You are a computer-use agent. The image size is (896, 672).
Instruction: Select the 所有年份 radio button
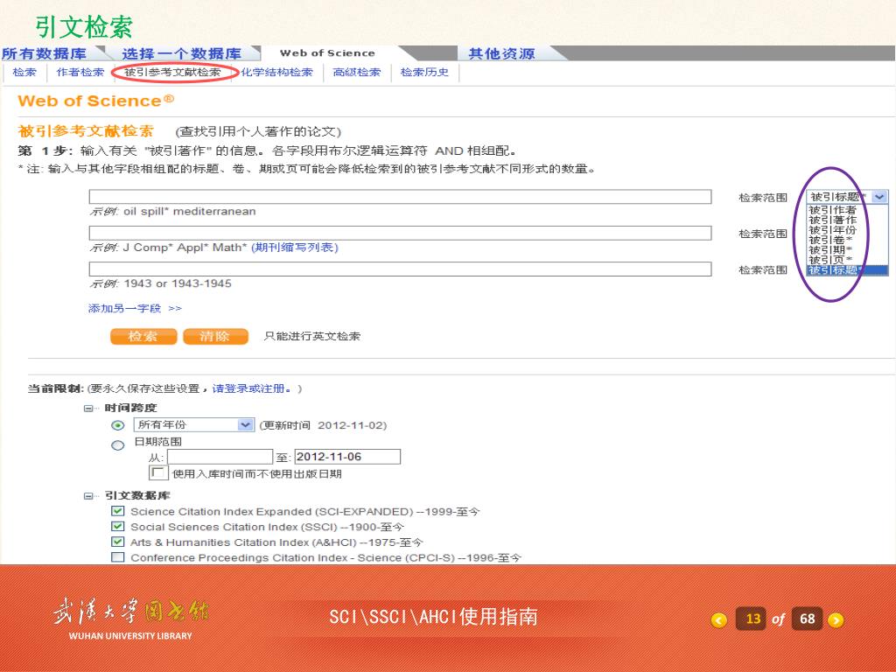(x=118, y=426)
